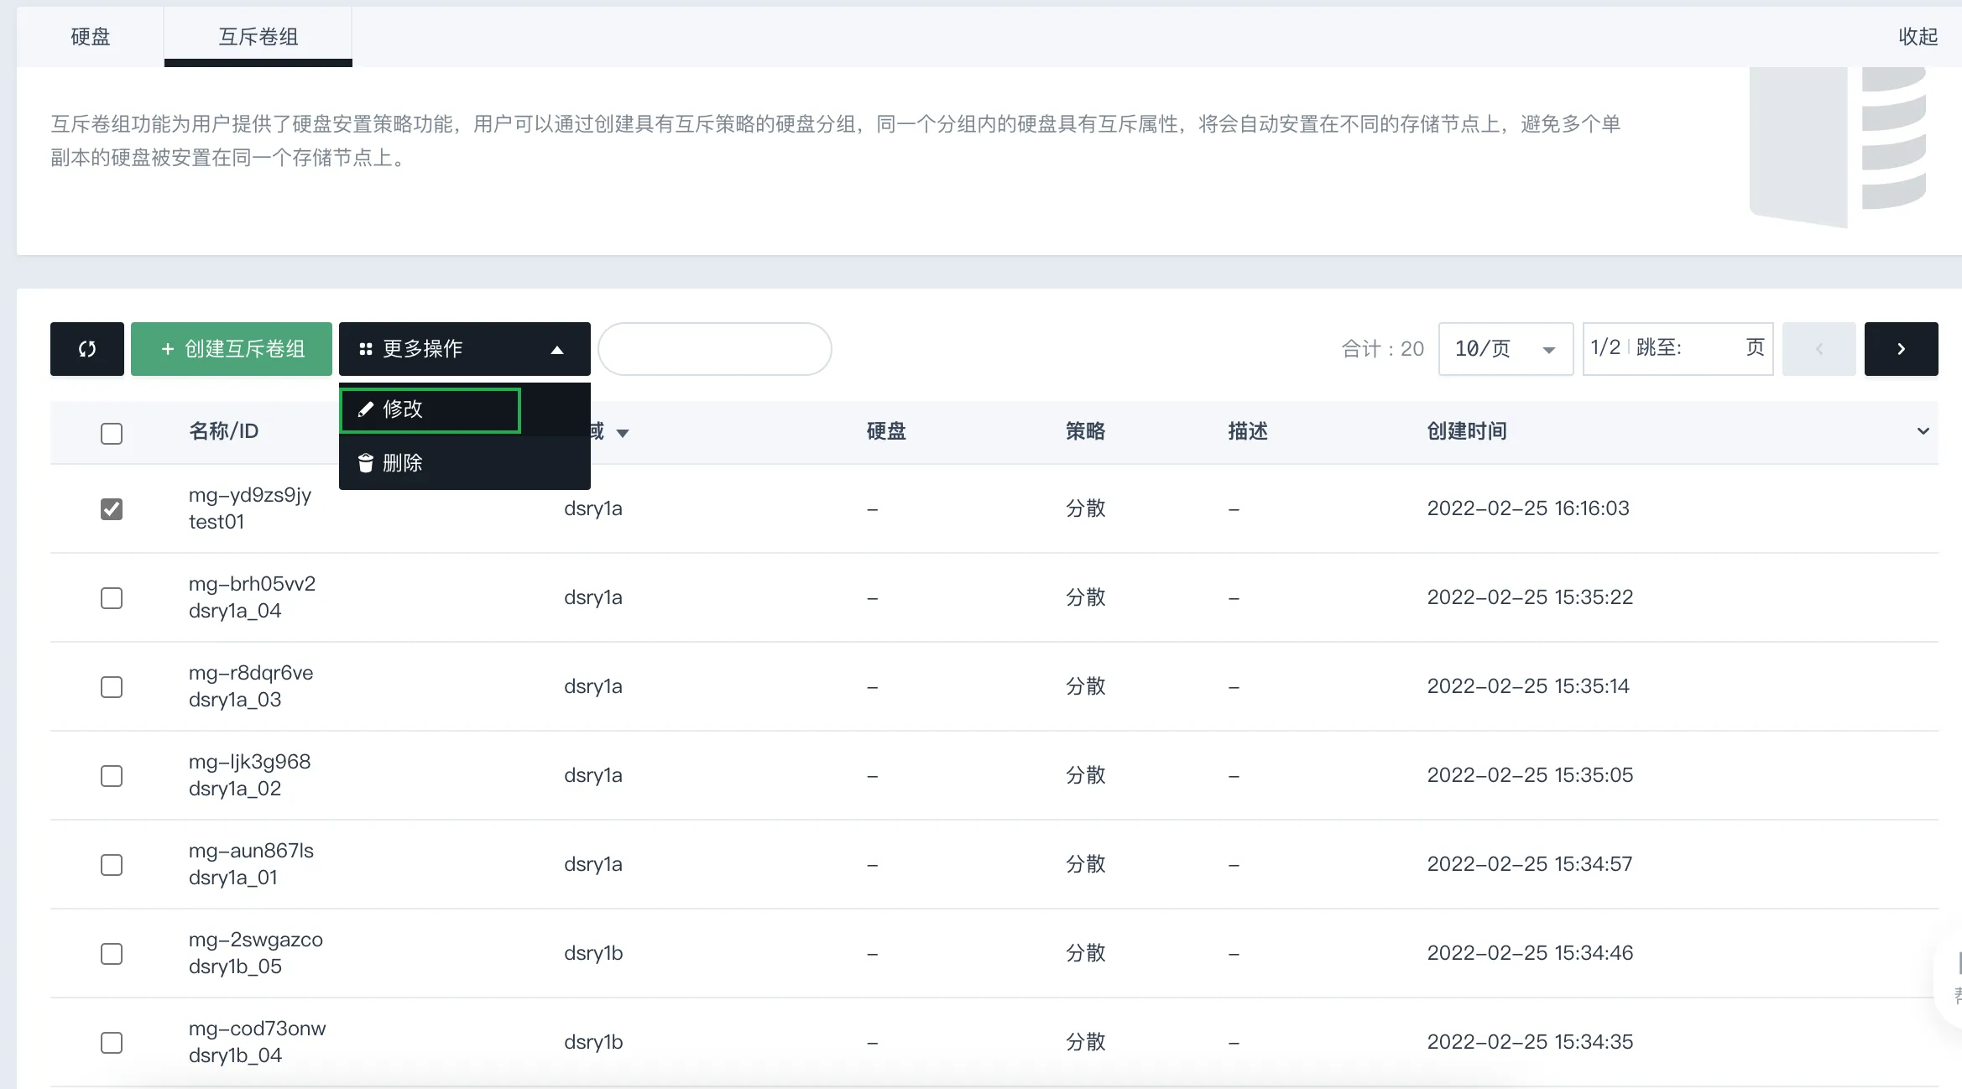Viewport: 1962px width, 1089px height.
Task: Click the 跳至 page number input
Action: click(1712, 348)
